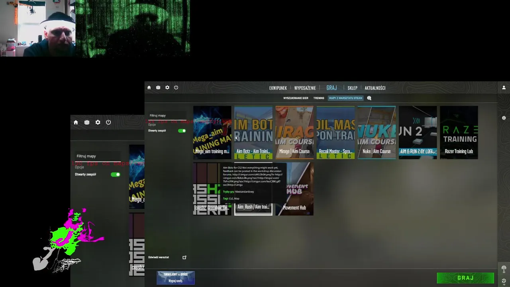The width and height of the screenshot is (510, 287).
Task: Toggle Otwarty zespół switch in main window
Action: 182,131
